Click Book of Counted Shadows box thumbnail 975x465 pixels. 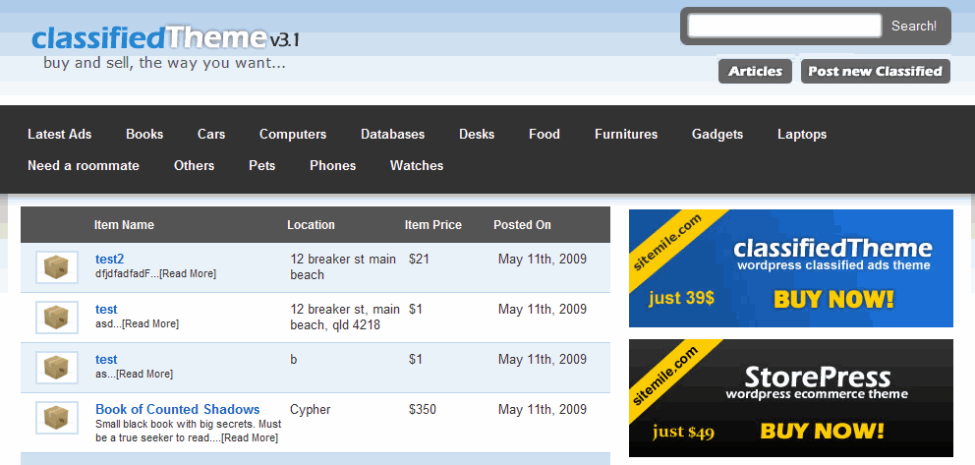[x=57, y=417]
